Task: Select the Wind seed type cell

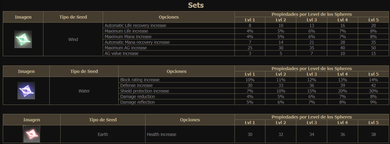Action: 73,39
